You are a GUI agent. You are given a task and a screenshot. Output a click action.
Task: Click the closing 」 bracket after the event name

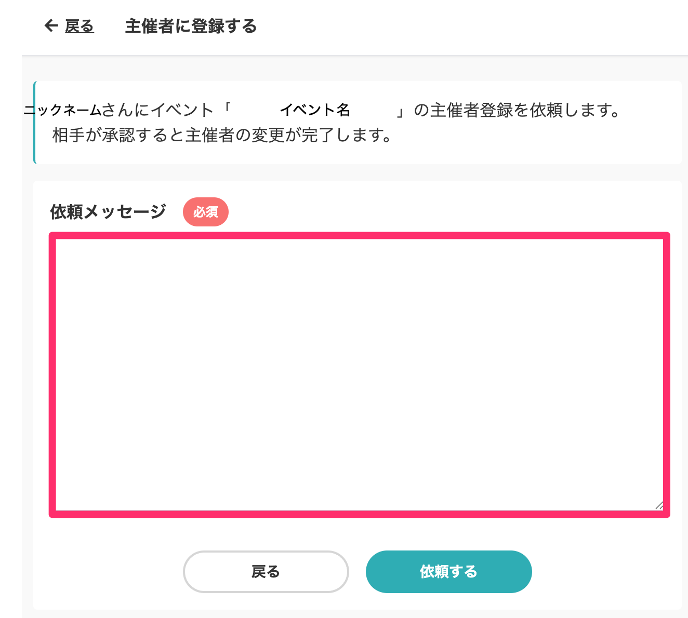(400, 111)
